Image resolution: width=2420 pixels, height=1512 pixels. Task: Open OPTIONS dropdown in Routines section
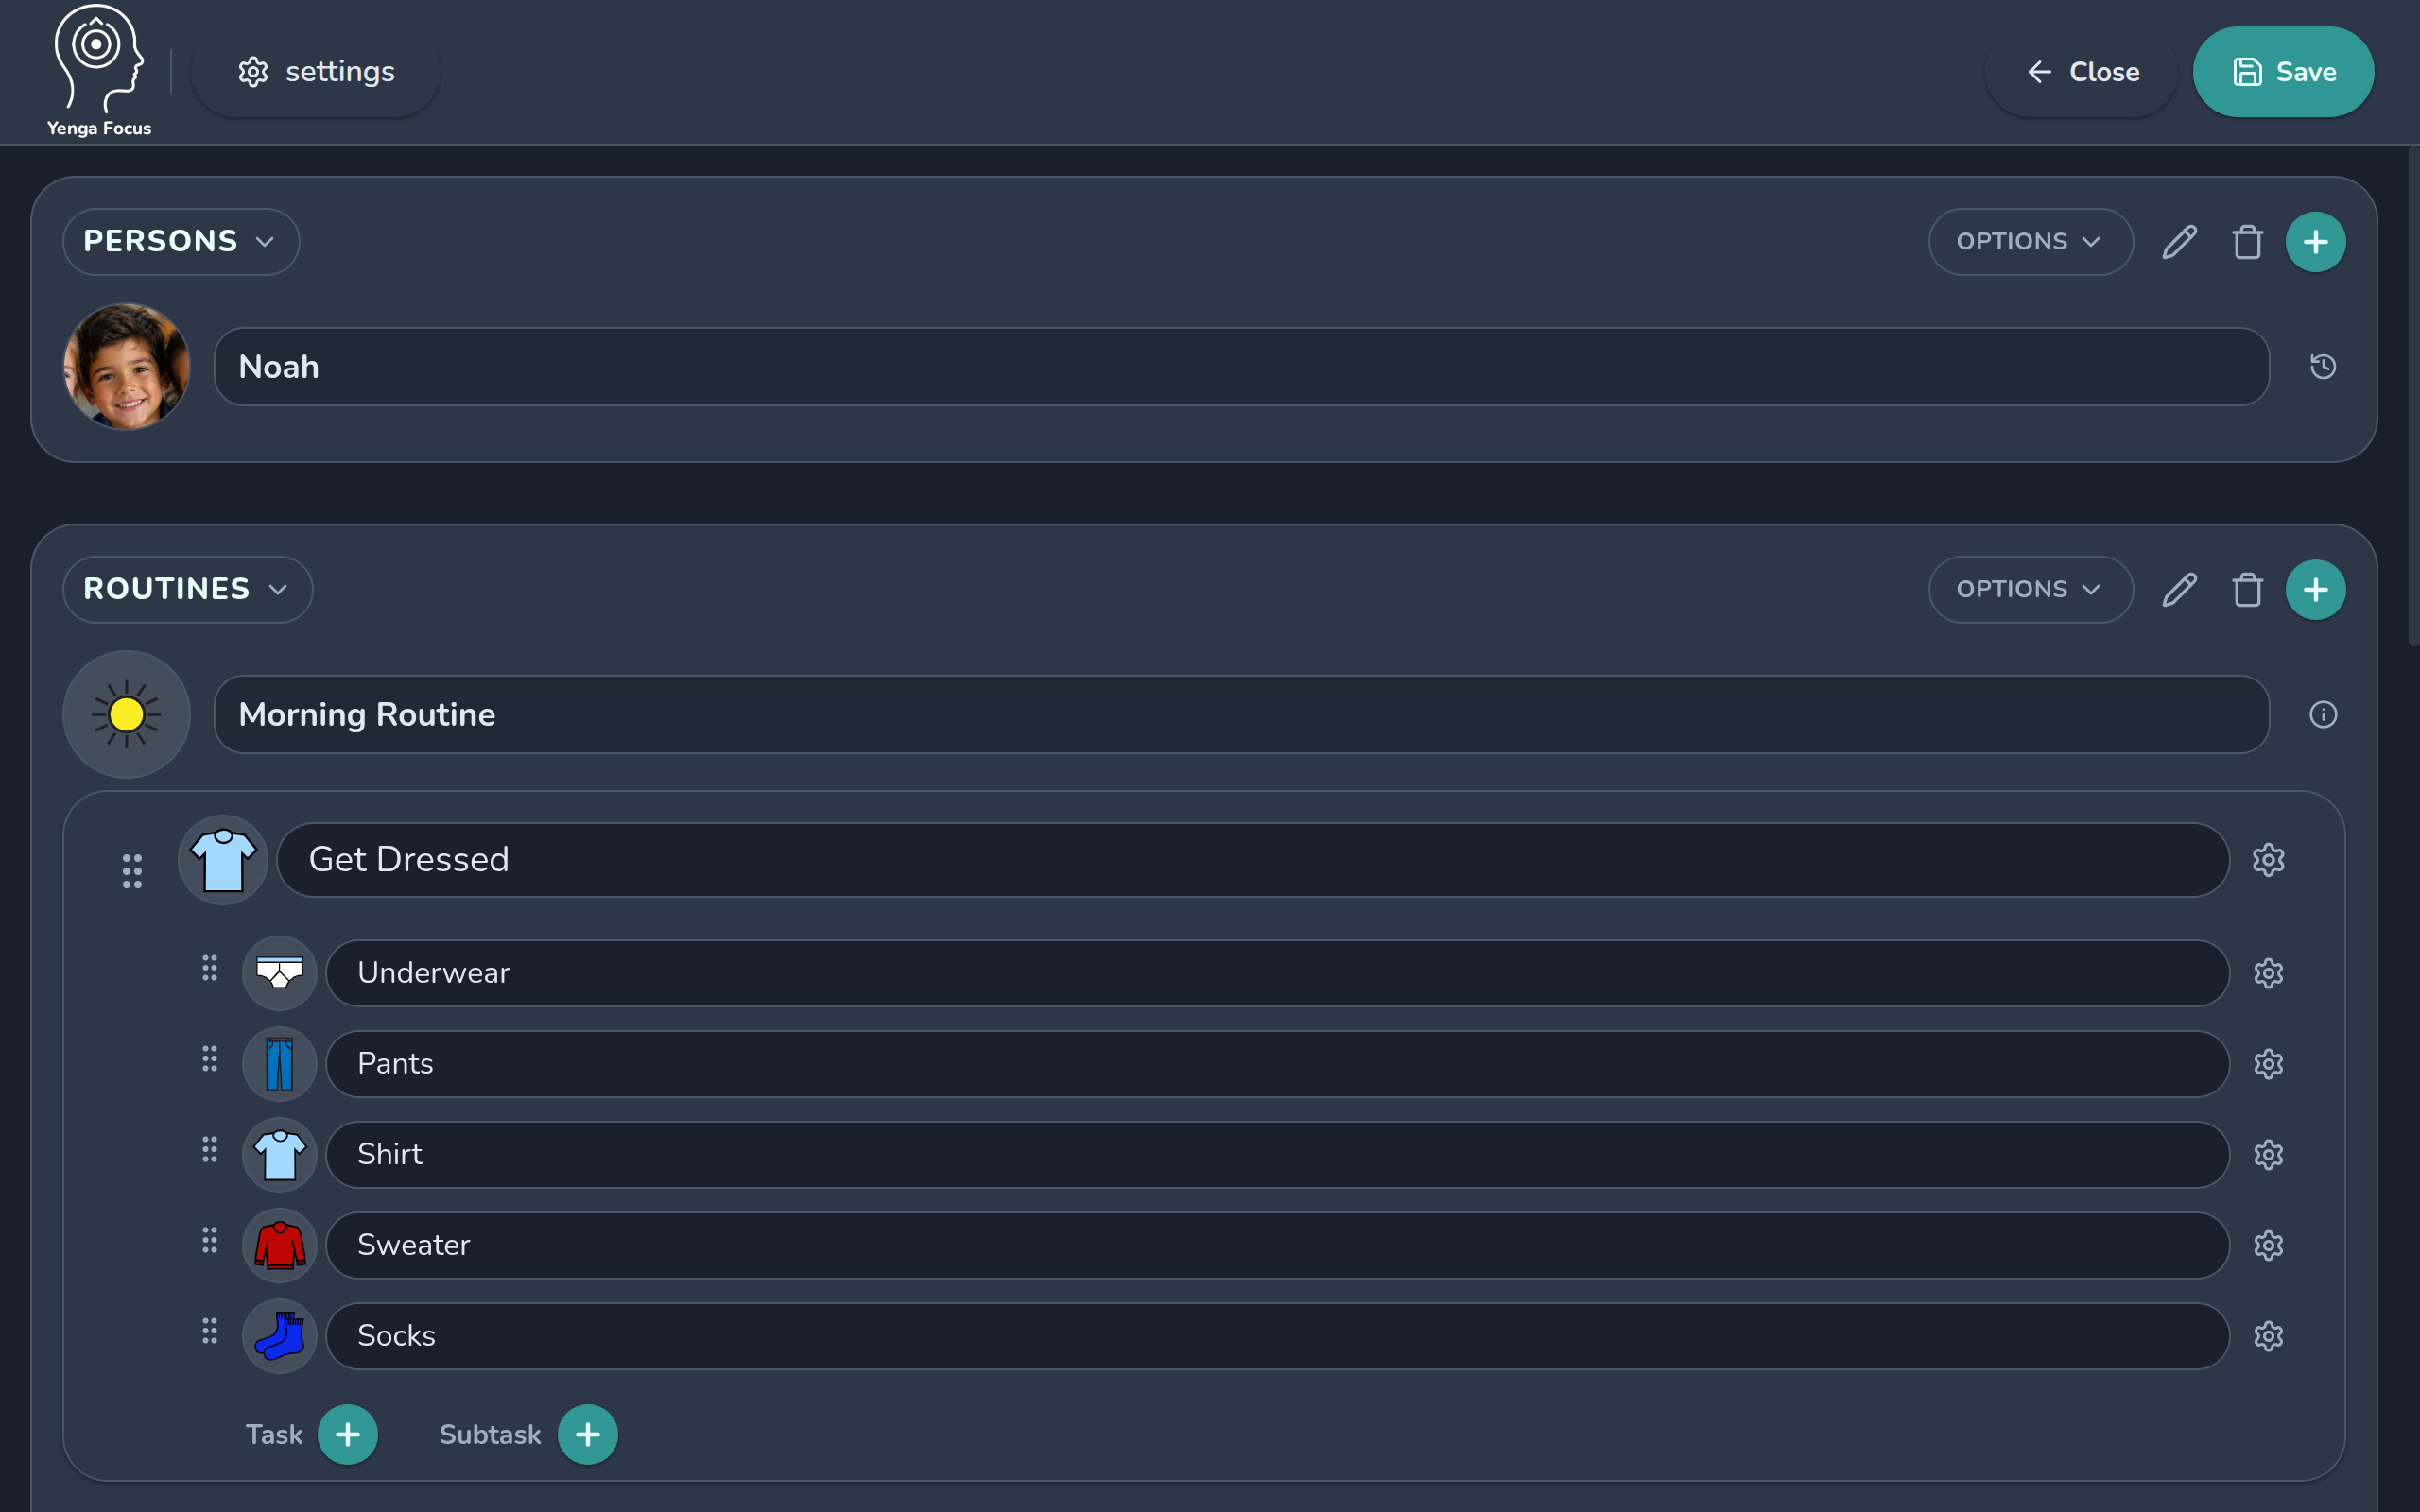coord(2030,590)
